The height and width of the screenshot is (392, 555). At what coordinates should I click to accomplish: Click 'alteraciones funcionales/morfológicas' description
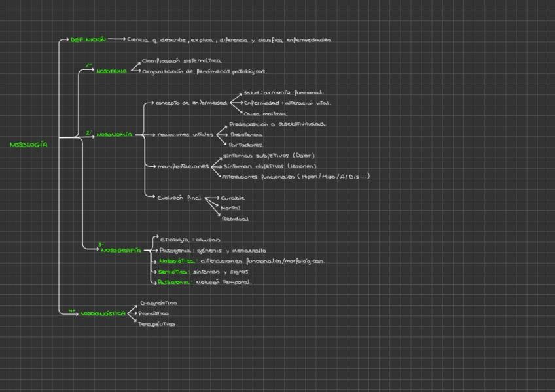pyautogui.click(x=262, y=261)
